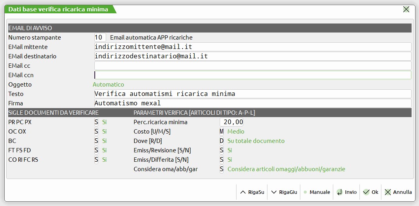Click the Numero stampante field
The height and width of the screenshot is (206, 419).
(x=100, y=38)
